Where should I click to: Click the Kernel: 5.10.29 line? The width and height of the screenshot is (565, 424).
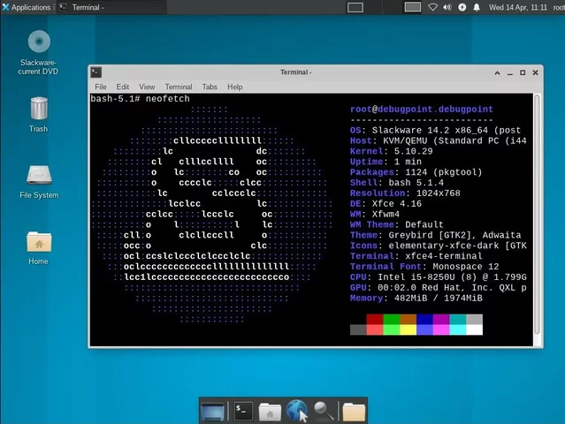pyautogui.click(x=392, y=151)
